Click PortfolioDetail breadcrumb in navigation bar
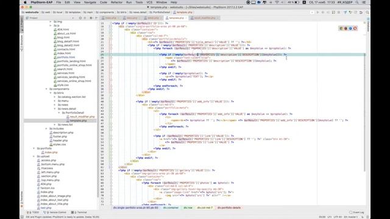The height and width of the screenshot is (219, 390). (x=160, y=12)
